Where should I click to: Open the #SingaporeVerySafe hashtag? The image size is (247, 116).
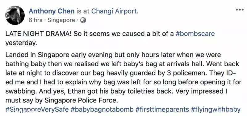coord(37,110)
